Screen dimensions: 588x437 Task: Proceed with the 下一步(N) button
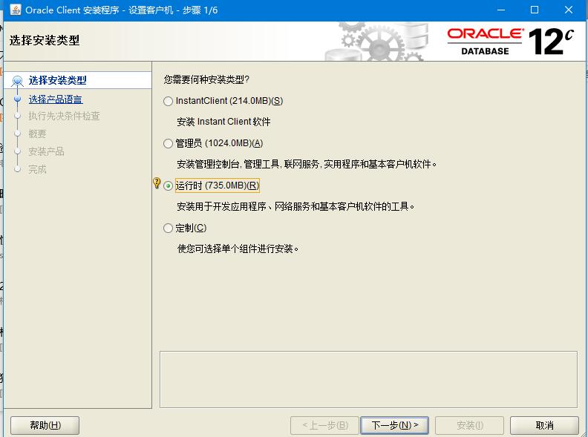[394, 425]
